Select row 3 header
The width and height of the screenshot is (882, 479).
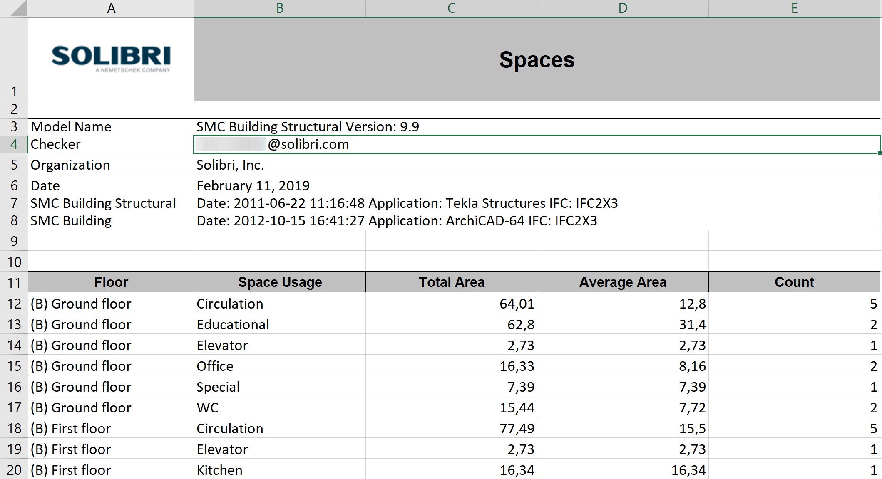[14, 127]
